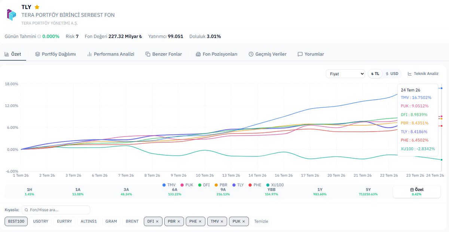The height and width of the screenshot is (232, 449).
Task: Switch currency to USD
Action: click(392, 74)
